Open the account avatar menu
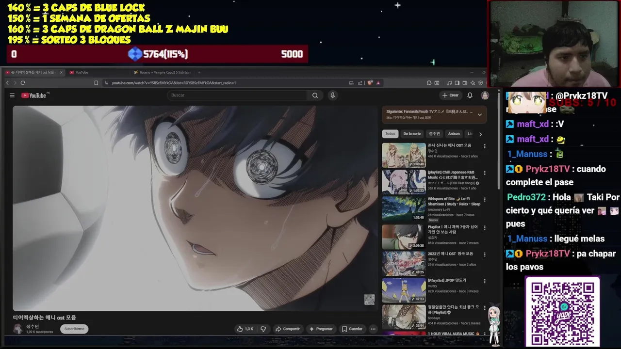Image resolution: width=621 pixels, height=349 pixels. pos(485,95)
